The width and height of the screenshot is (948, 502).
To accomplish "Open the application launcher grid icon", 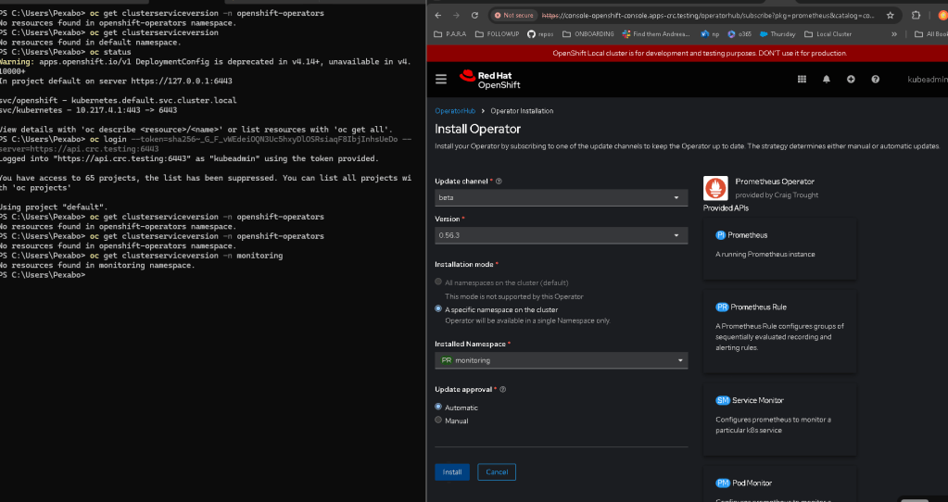I will pyautogui.click(x=802, y=79).
